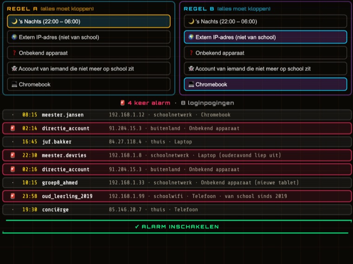The width and height of the screenshot is (353, 264).
Task: Click IP address 192.168.1.12
Action: (127, 115)
